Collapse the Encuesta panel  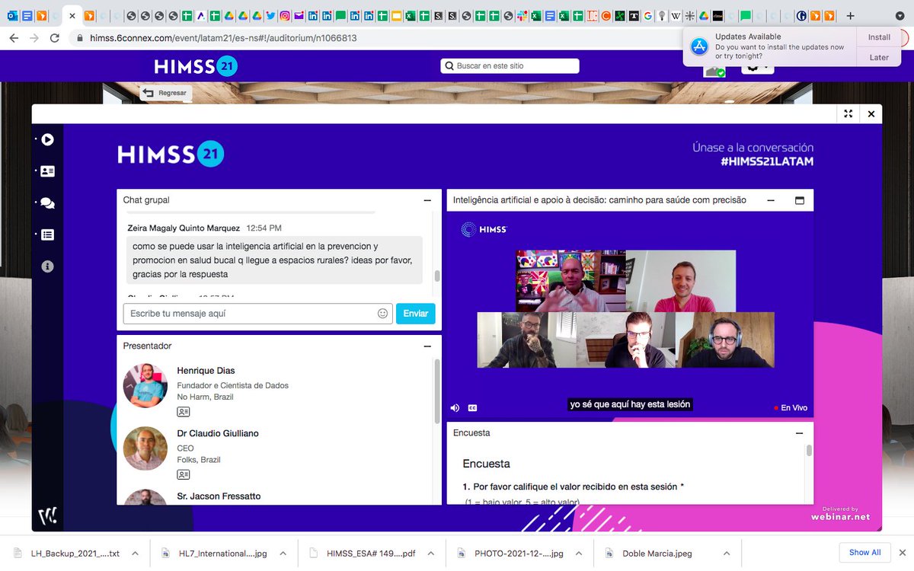coord(799,432)
